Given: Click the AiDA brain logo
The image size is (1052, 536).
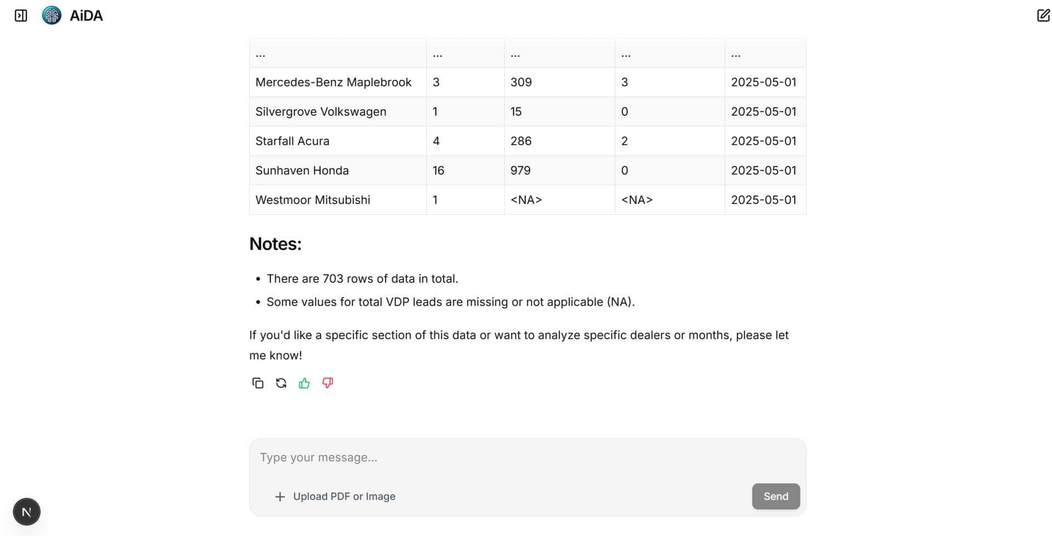Looking at the screenshot, I should (x=52, y=15).
